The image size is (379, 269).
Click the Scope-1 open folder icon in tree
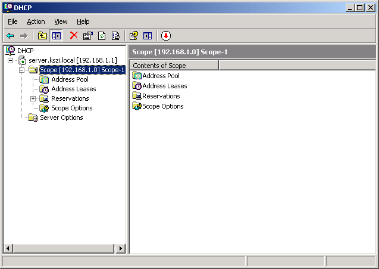coord(33,70)
